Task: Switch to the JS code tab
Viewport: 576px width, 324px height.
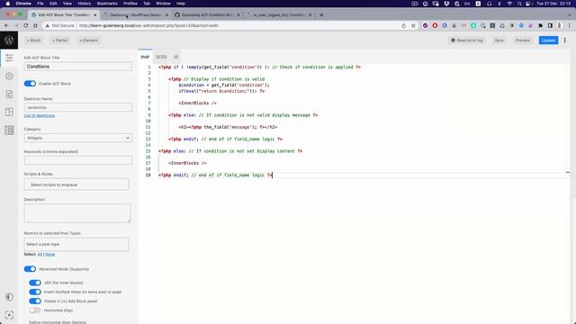Action: pos(175,57)
